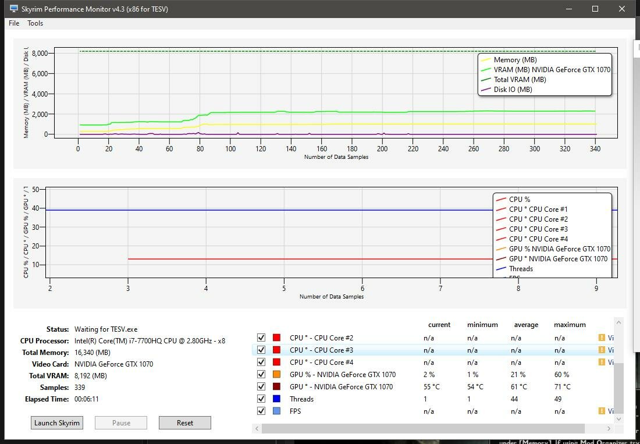This screenshot has height=444, width=640.
Task: Click blue color swatch for Threads
Action: pos(277,399)
